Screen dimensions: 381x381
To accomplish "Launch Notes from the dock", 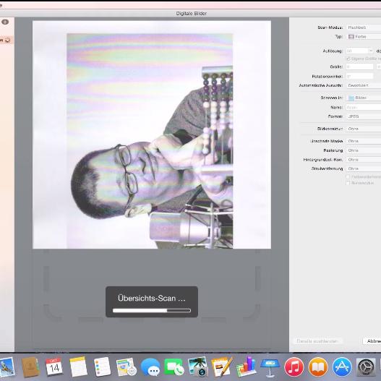I will (x=78, y=367).
